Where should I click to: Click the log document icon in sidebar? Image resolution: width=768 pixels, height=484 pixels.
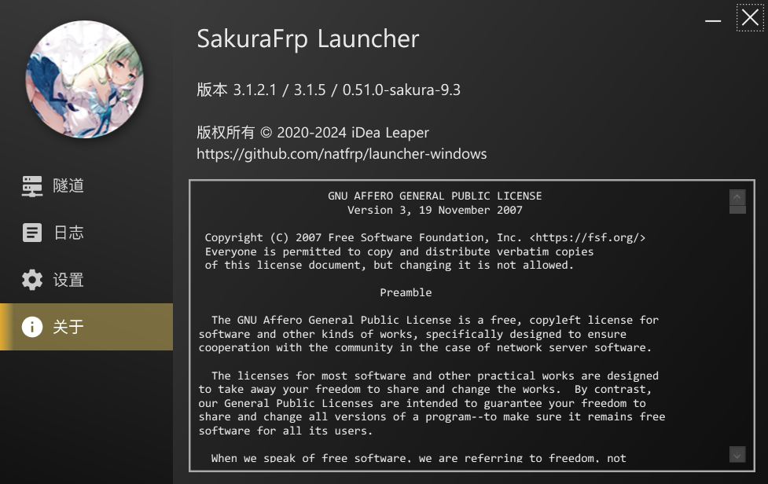tap(32, 233)
